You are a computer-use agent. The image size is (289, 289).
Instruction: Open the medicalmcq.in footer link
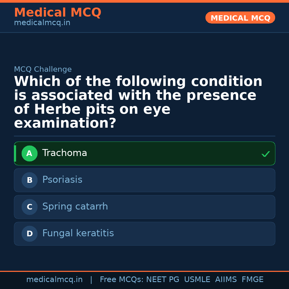[55, 279]
